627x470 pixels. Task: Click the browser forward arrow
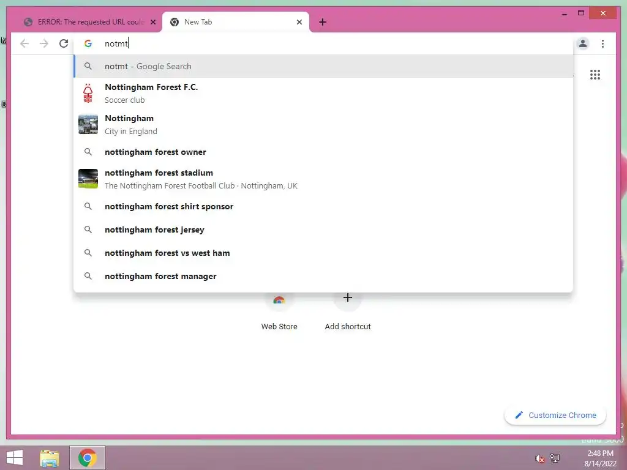44,43
